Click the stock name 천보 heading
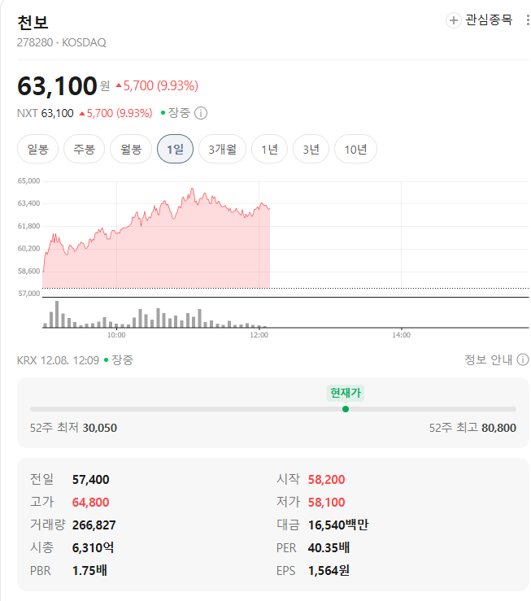This screenshot has height=601, width=531. (x=33, y=22)
